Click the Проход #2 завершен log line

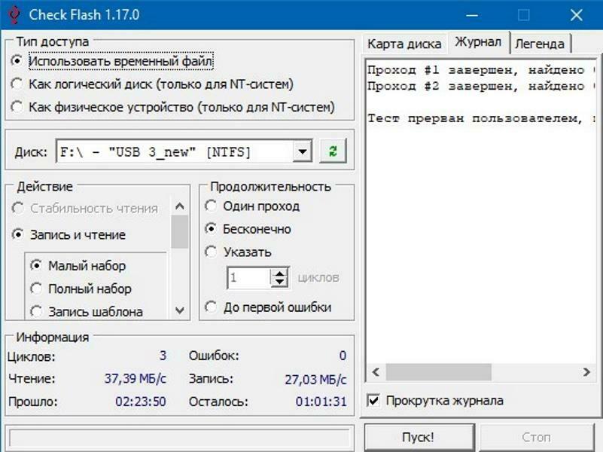[x=481, y=86]
